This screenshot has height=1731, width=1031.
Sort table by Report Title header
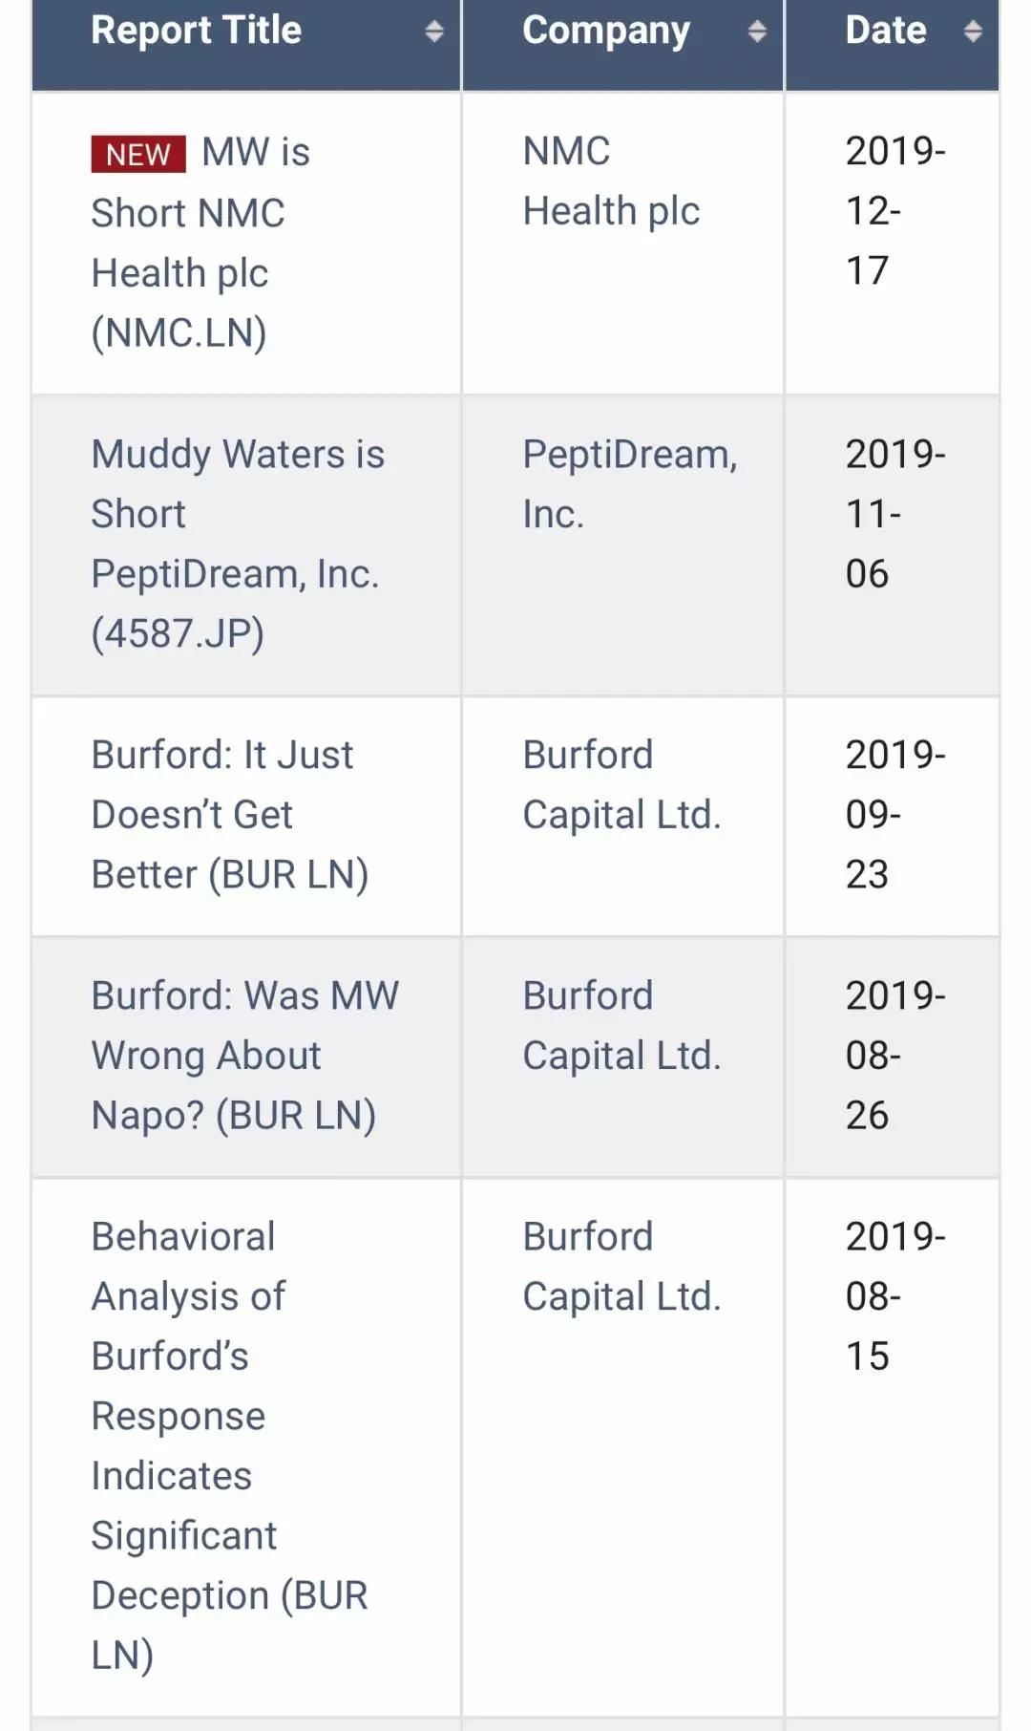[x=197, y=31]
